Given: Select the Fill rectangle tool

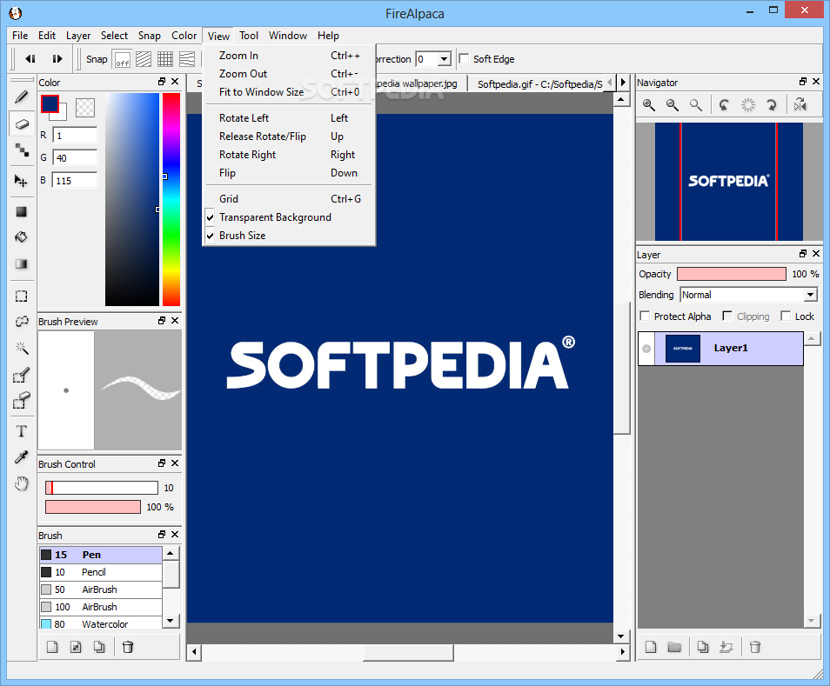Looking at the screenshot, I should 21,211.
